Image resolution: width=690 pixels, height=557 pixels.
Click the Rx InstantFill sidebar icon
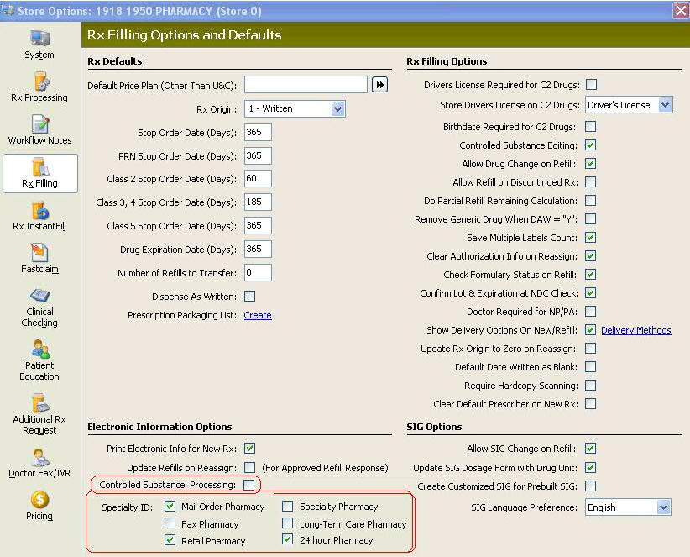39,210
